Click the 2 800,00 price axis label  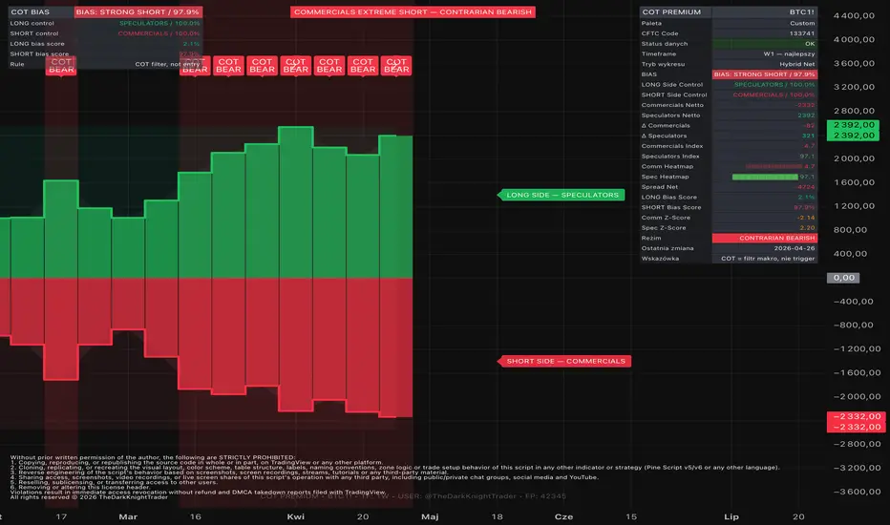click(854, 111)
